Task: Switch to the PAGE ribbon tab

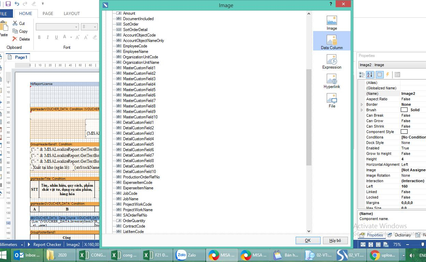Action: click(x=48, y=14)
